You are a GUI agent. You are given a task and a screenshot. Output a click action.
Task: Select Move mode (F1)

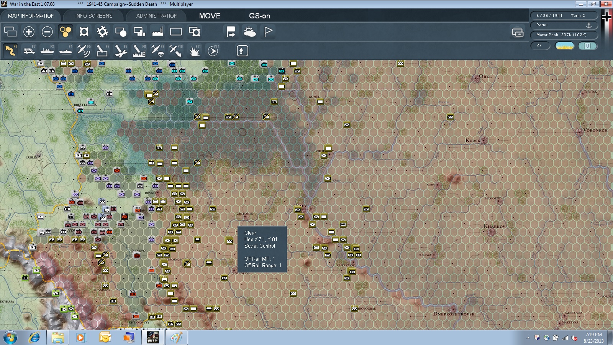[10, 50]
